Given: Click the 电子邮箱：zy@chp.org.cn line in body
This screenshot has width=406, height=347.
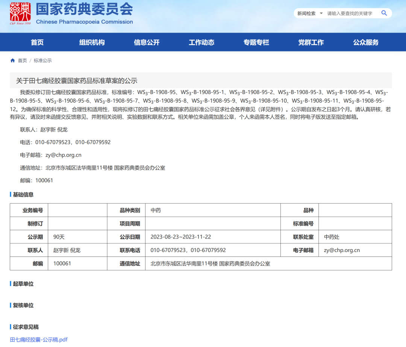Looking at the screenshot, I should 51,155.
